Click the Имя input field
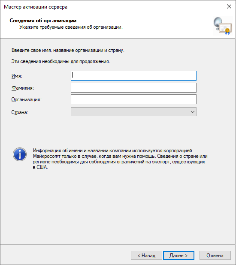This screenshot has height=265, width=236. tap(133, 76)
